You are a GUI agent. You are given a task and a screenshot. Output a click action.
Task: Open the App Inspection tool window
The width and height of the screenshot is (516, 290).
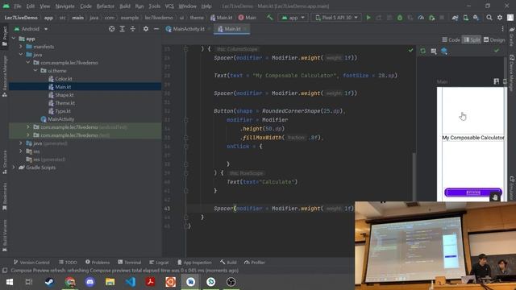(x=194, y=262)
